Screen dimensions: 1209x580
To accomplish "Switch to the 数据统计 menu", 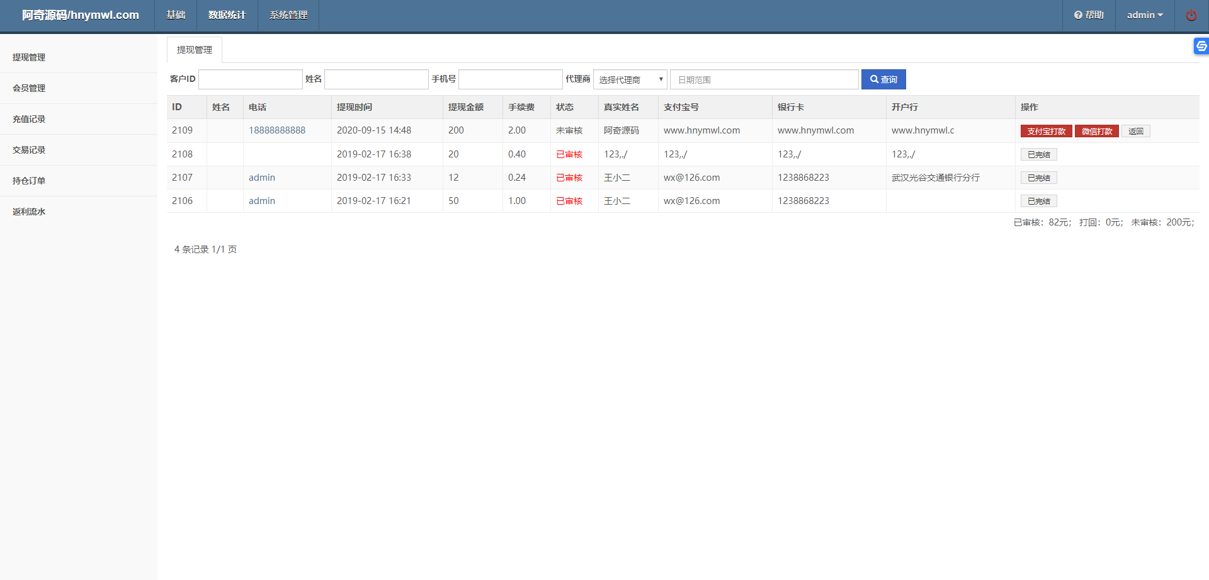I will coord(227,14).
